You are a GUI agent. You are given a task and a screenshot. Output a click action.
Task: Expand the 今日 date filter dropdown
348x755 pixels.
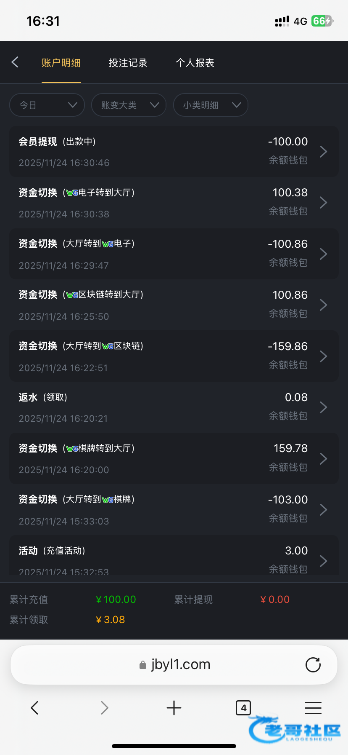click(47, 105)
